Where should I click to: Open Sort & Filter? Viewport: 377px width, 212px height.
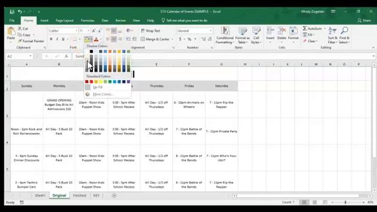pos(332,35)
